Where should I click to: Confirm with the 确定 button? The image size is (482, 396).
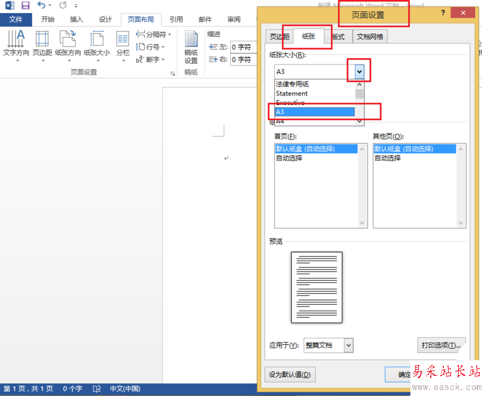click(398, 375)
